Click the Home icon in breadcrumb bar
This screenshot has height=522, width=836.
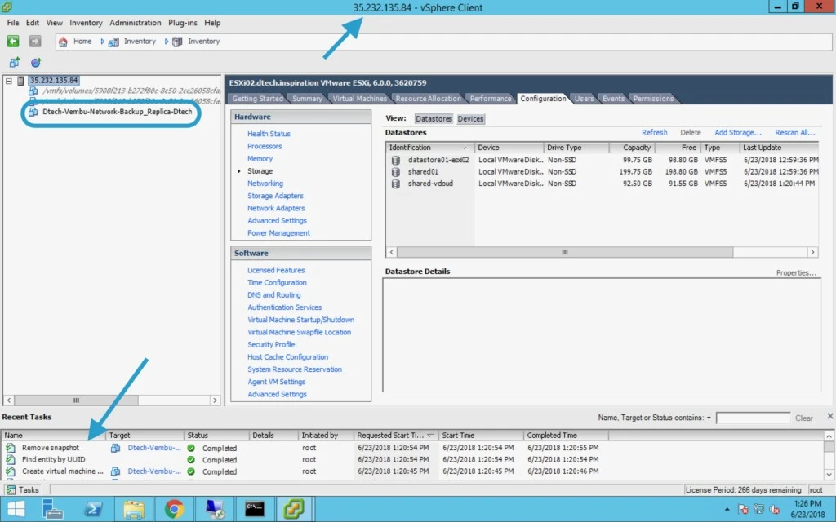[63, 42]
